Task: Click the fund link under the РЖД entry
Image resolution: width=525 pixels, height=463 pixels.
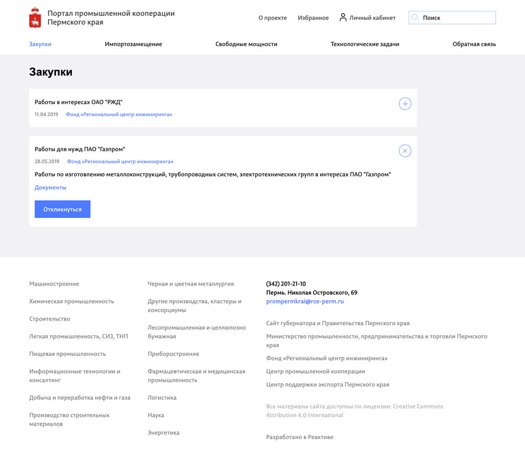Action: (119, 114)
